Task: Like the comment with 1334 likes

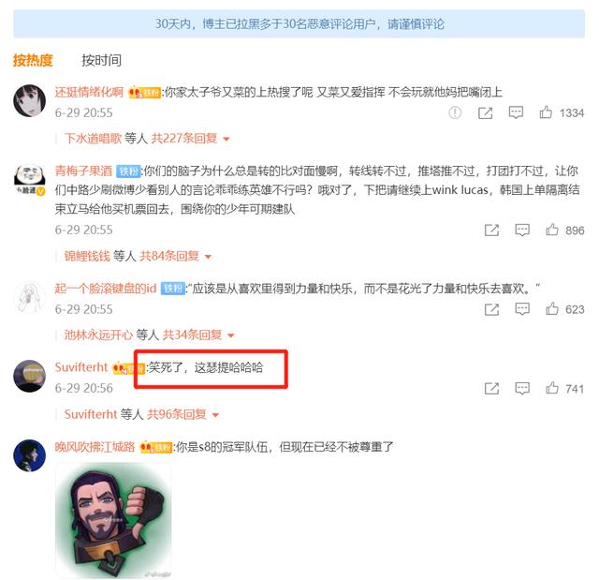Action: (x=546, y=112)
